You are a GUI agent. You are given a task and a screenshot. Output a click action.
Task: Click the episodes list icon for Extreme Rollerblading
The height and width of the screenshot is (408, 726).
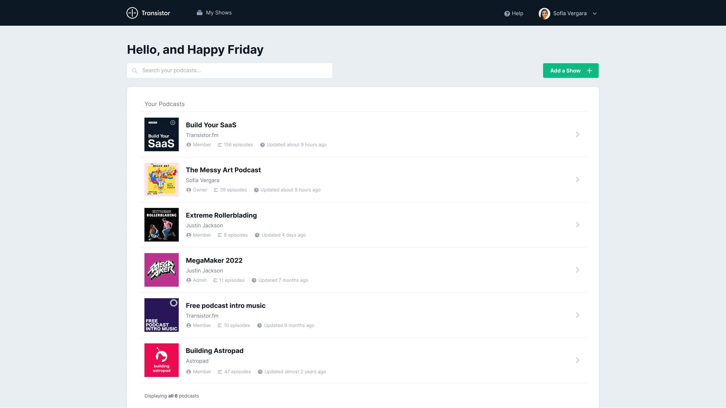point(219,235)
